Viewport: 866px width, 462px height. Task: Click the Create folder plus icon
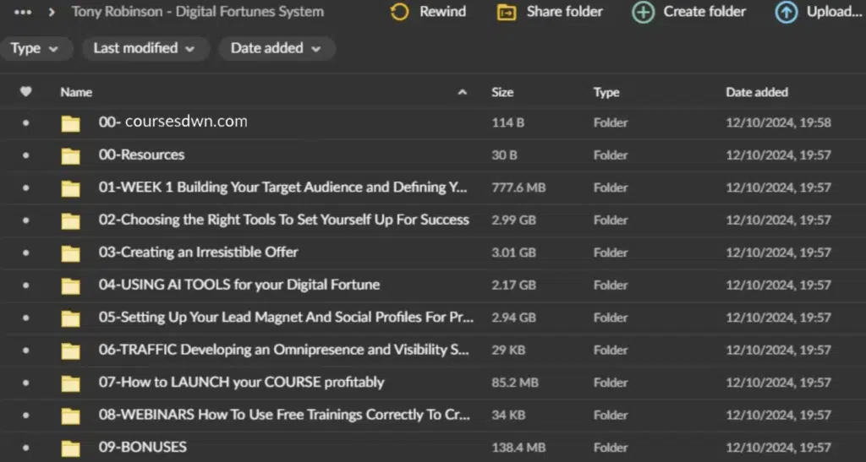click(x=643, y=12)
